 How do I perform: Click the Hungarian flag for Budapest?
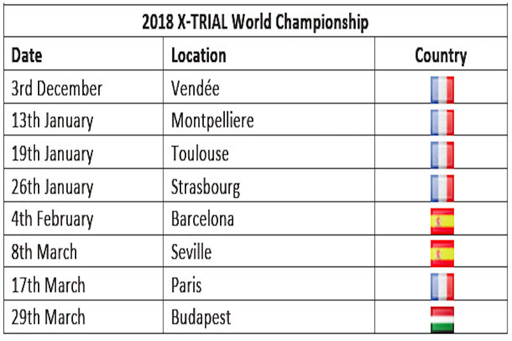point(442,320)
